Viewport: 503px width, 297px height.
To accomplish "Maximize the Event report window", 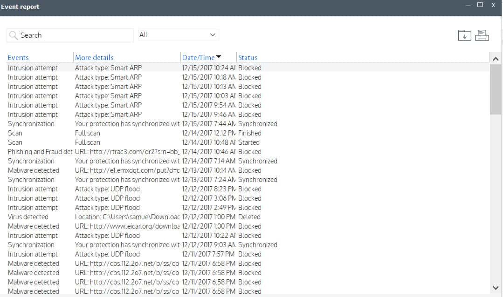I will [480, 5].
